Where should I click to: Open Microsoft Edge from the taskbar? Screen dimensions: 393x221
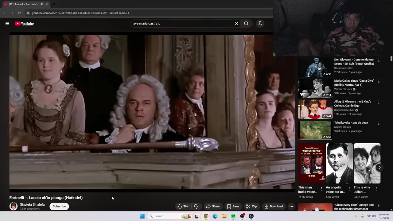point(215,216)
